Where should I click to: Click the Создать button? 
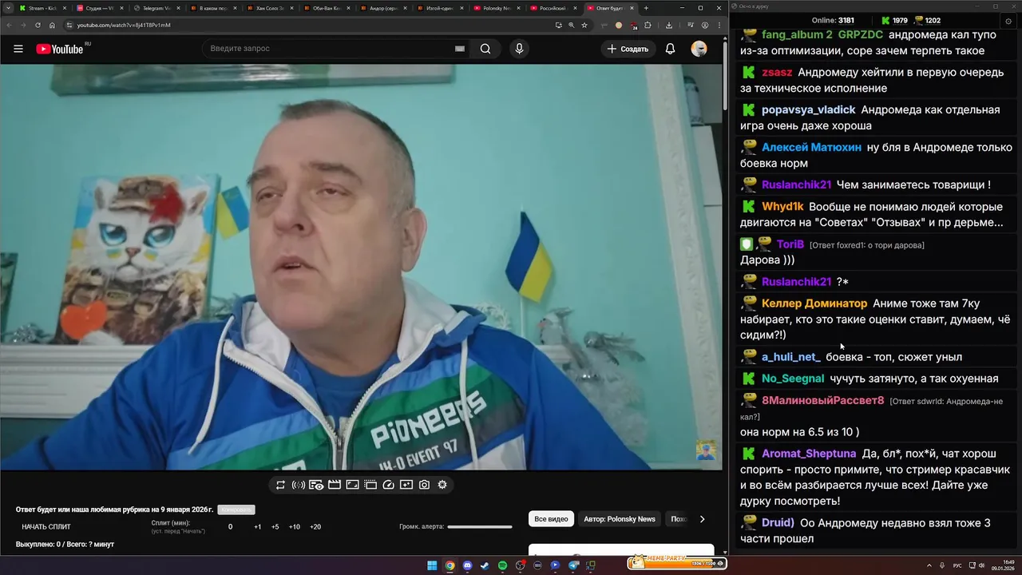tap(628, 49)
